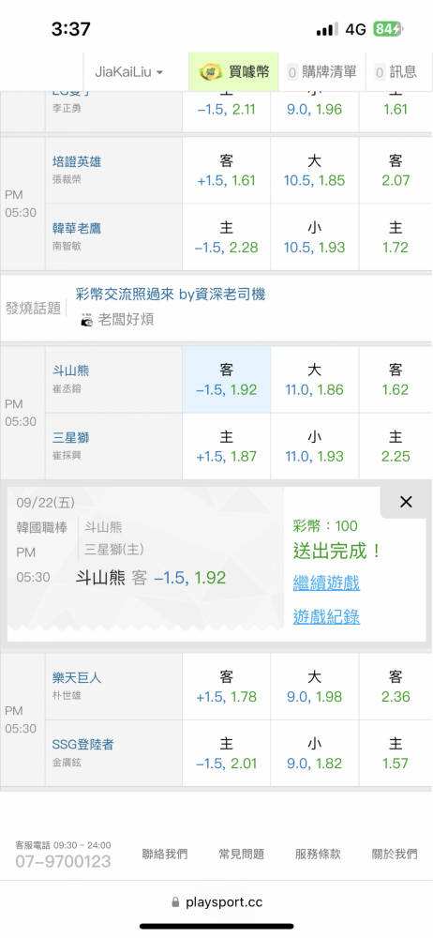This screenshot has width=433, height=938.
Task: Open the 培證英雄 team link
Action: point(77,161)
